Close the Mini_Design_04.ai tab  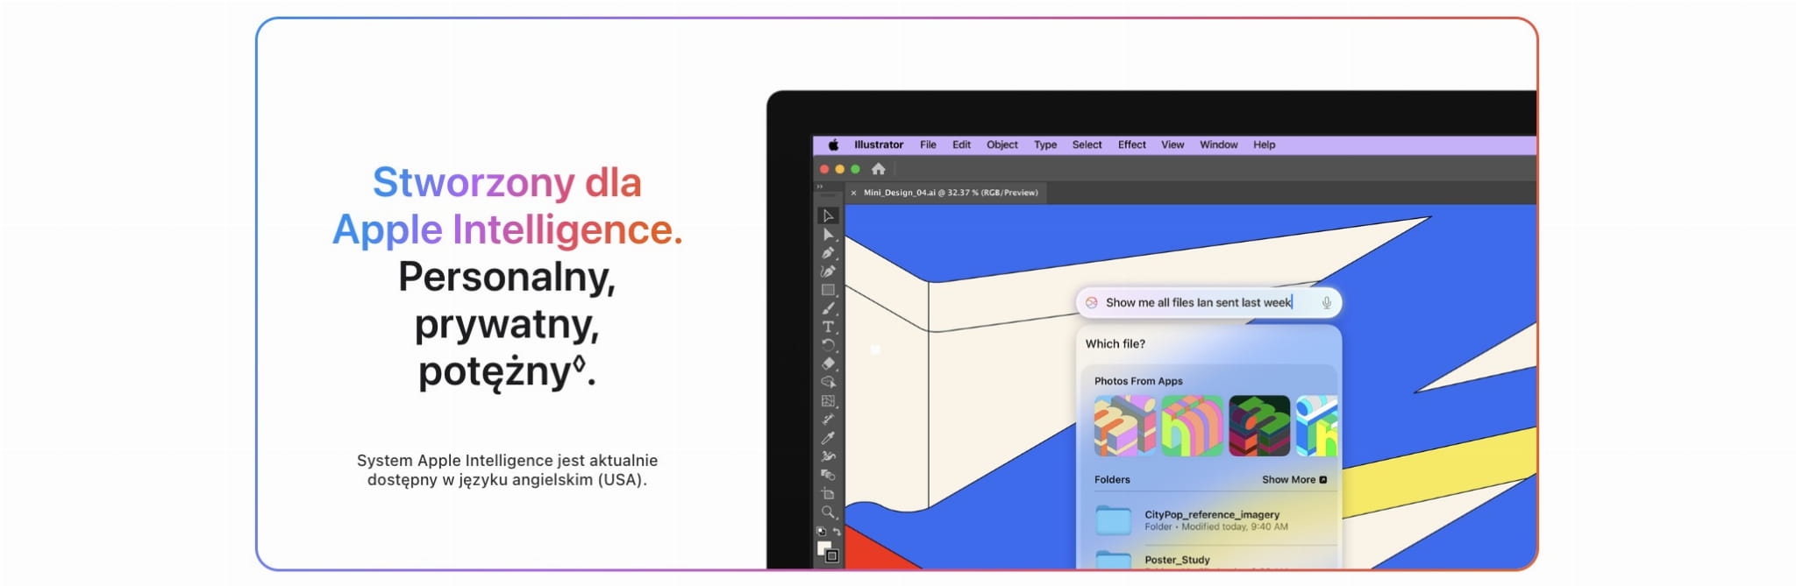(x=853, y=193)
